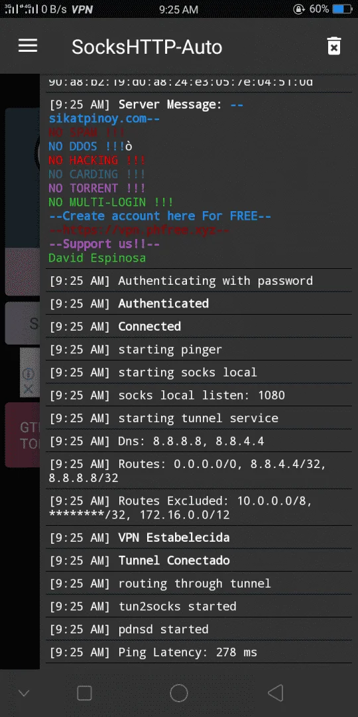This screenshot has width=358, height=717.
Task: Tap the Android back navigation triangle
Action: point(275,693)
